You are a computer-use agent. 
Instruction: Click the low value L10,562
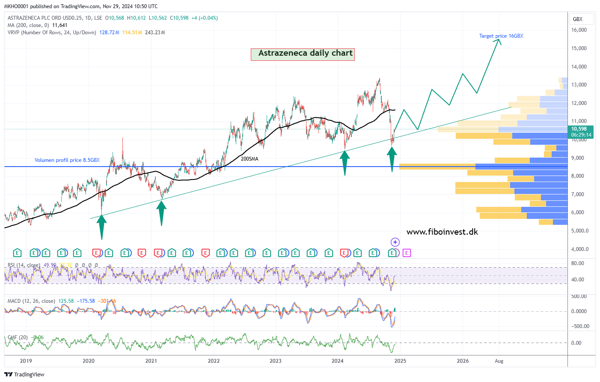pos(158,18)
